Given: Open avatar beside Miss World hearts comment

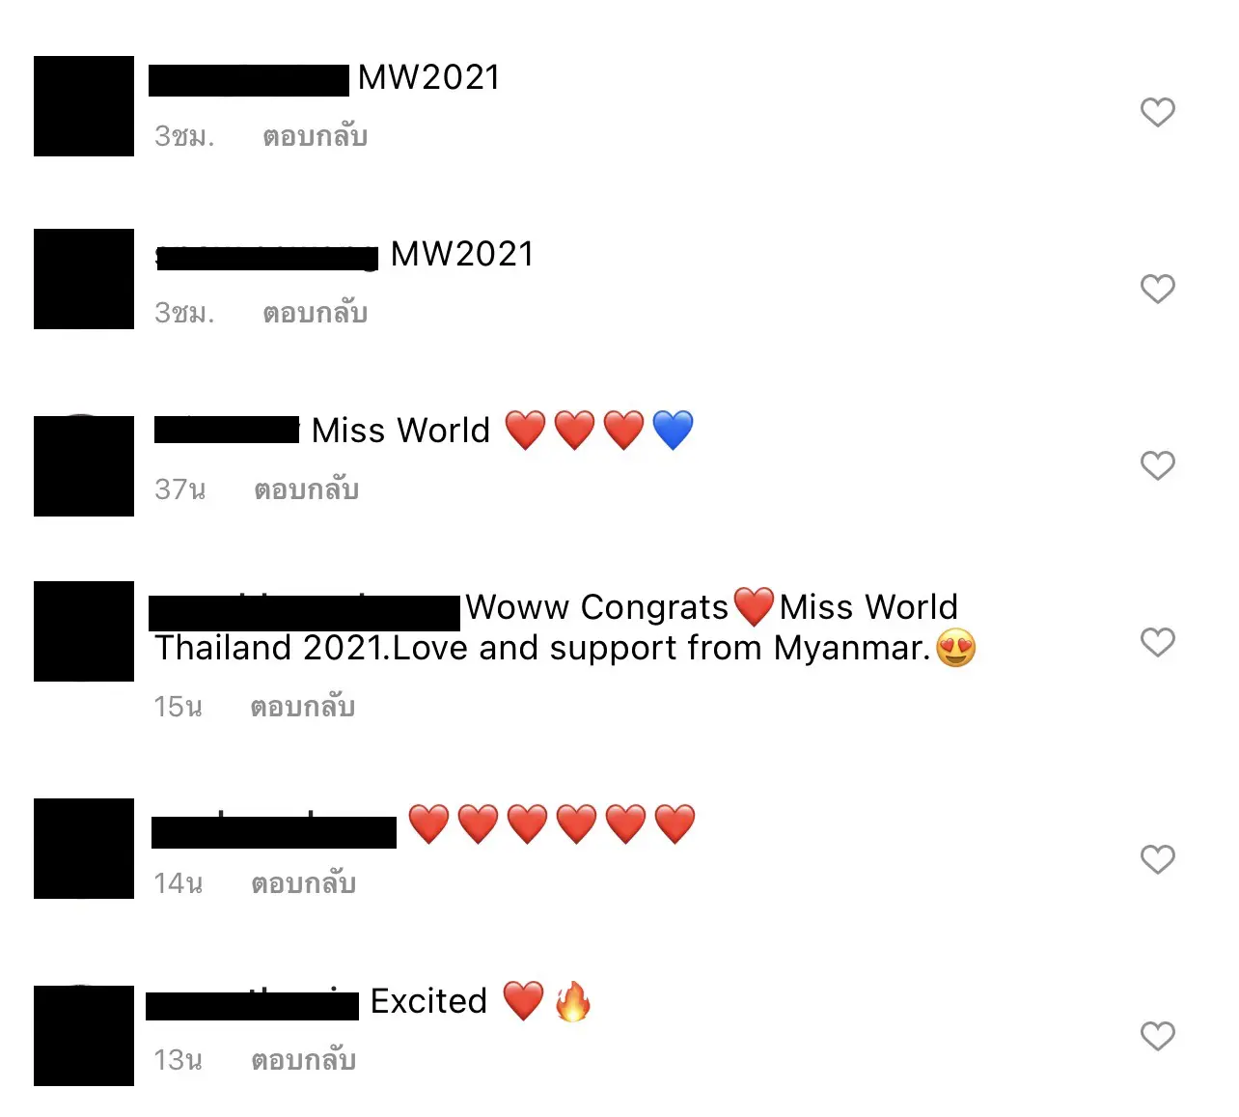Looking at the screenshot, I should pos(84,465).
